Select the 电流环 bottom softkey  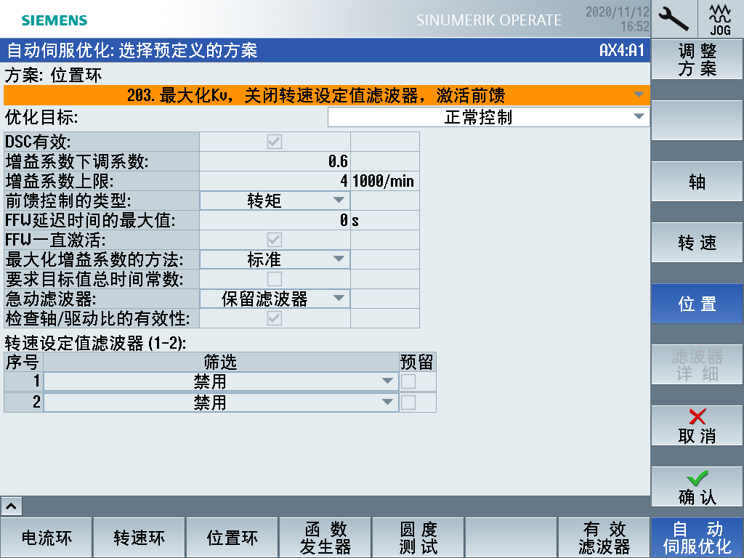[x=46, y=538]
